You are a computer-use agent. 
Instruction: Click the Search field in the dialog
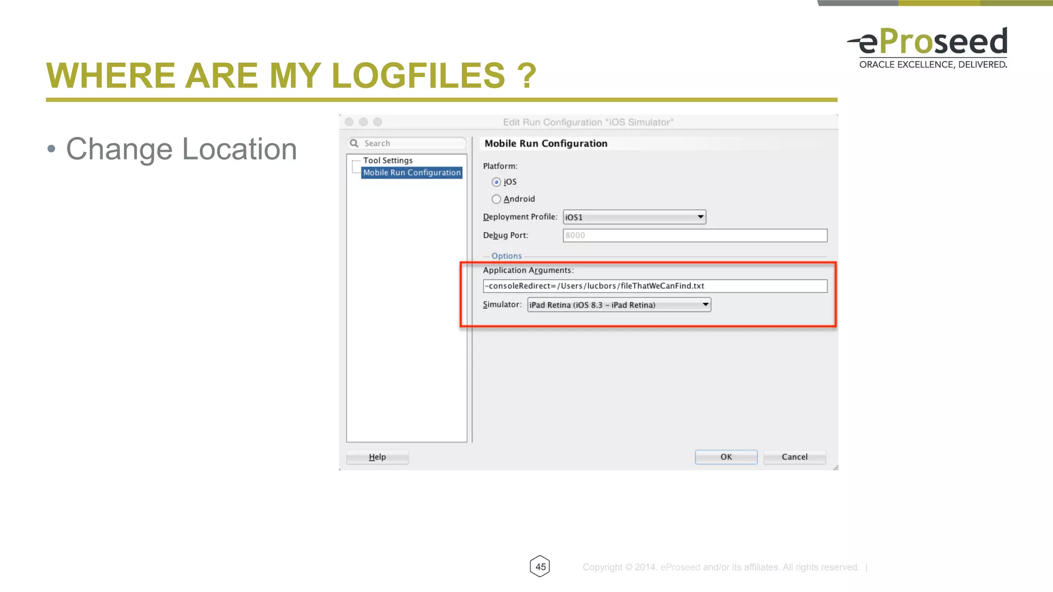click(407, 143)
